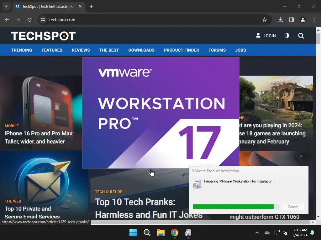Open tab search dropdown arrow
Viewport: 321px width, 240px height.
[6, 6]
